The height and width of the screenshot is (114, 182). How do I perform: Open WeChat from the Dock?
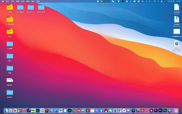(110, 111)
